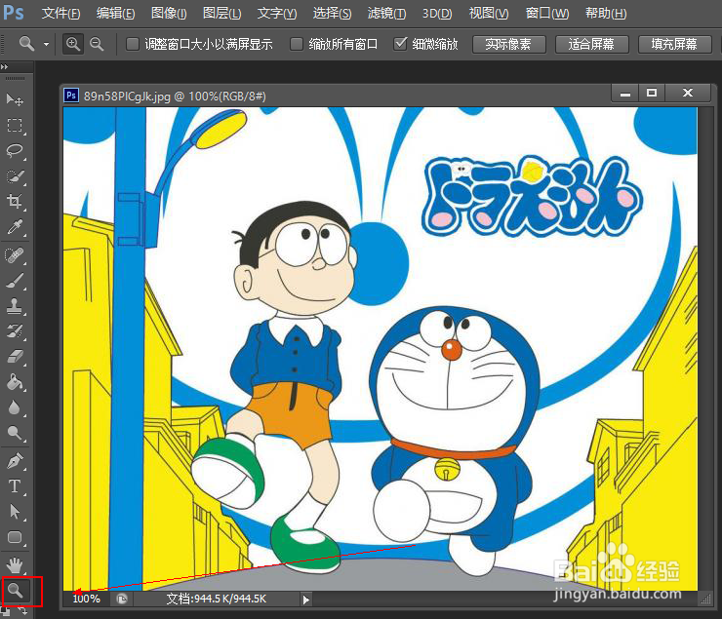Open the 图层(L) menu
This screenshot has width=722, height=619.
point(221,13)
